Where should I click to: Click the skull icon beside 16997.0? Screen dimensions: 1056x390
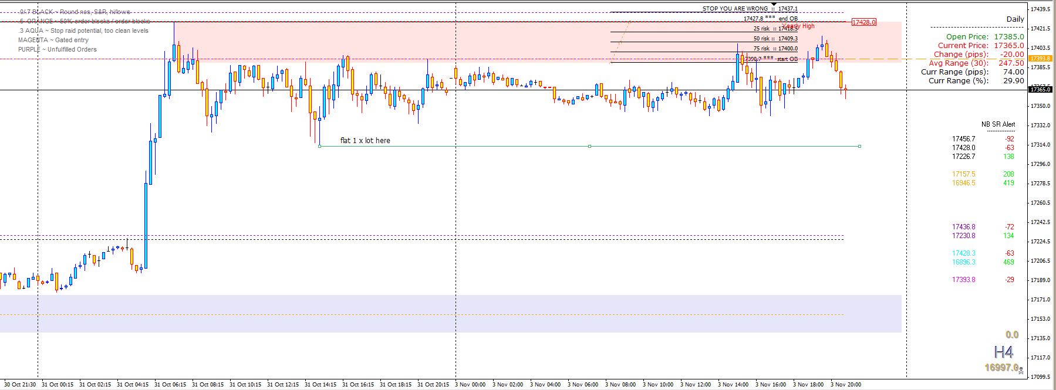pos(1022,371)
